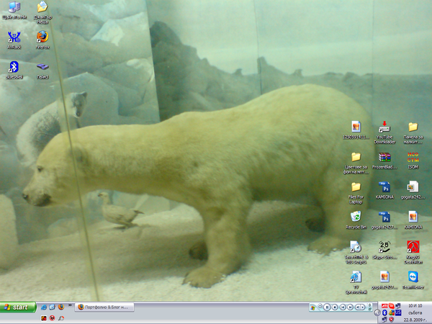Launch the blue RtHDVCpl AvRack shortcut

[14, 40]
